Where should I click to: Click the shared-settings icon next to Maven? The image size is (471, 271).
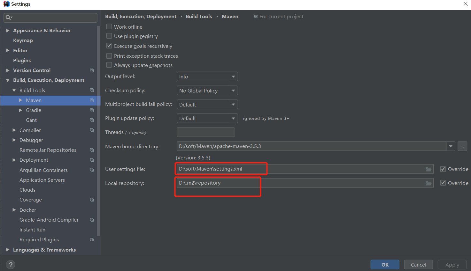pos(92,100)
